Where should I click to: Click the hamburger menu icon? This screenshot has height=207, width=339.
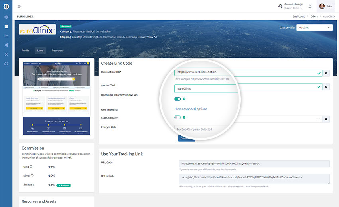20,6
